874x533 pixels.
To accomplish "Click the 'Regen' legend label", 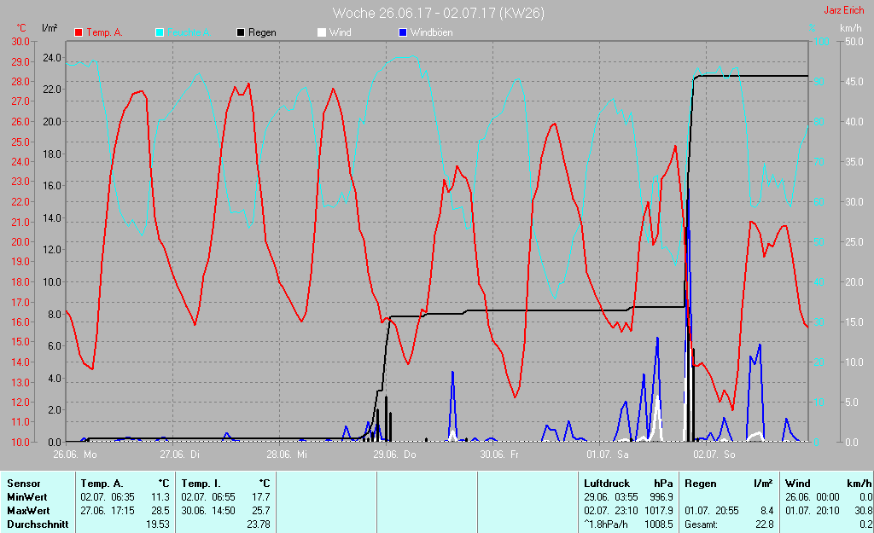I will (262, 33).
